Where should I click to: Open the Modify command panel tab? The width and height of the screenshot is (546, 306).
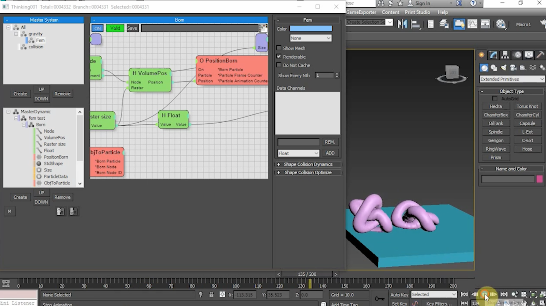(x=493, y=55)
